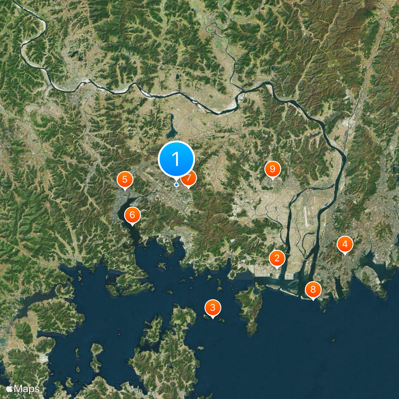
Task: Select the large blue pin numbered 1
Action: (177, 159)
